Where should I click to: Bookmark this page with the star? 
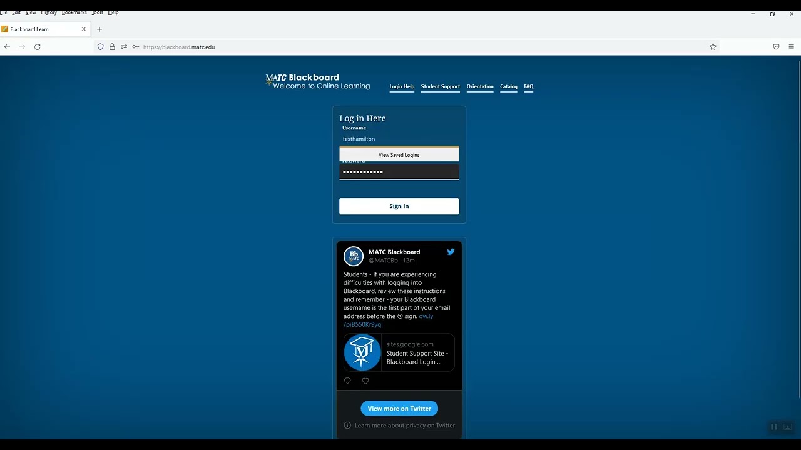[x=713, y=47]
